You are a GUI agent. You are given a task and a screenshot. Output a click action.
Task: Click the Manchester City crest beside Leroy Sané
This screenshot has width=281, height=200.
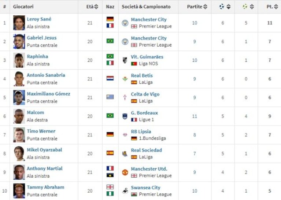[125, 23]
